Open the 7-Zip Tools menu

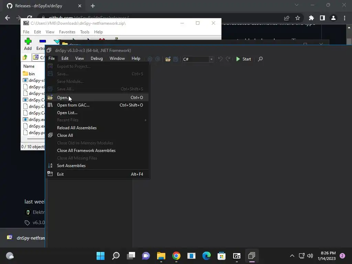(85, 32)
